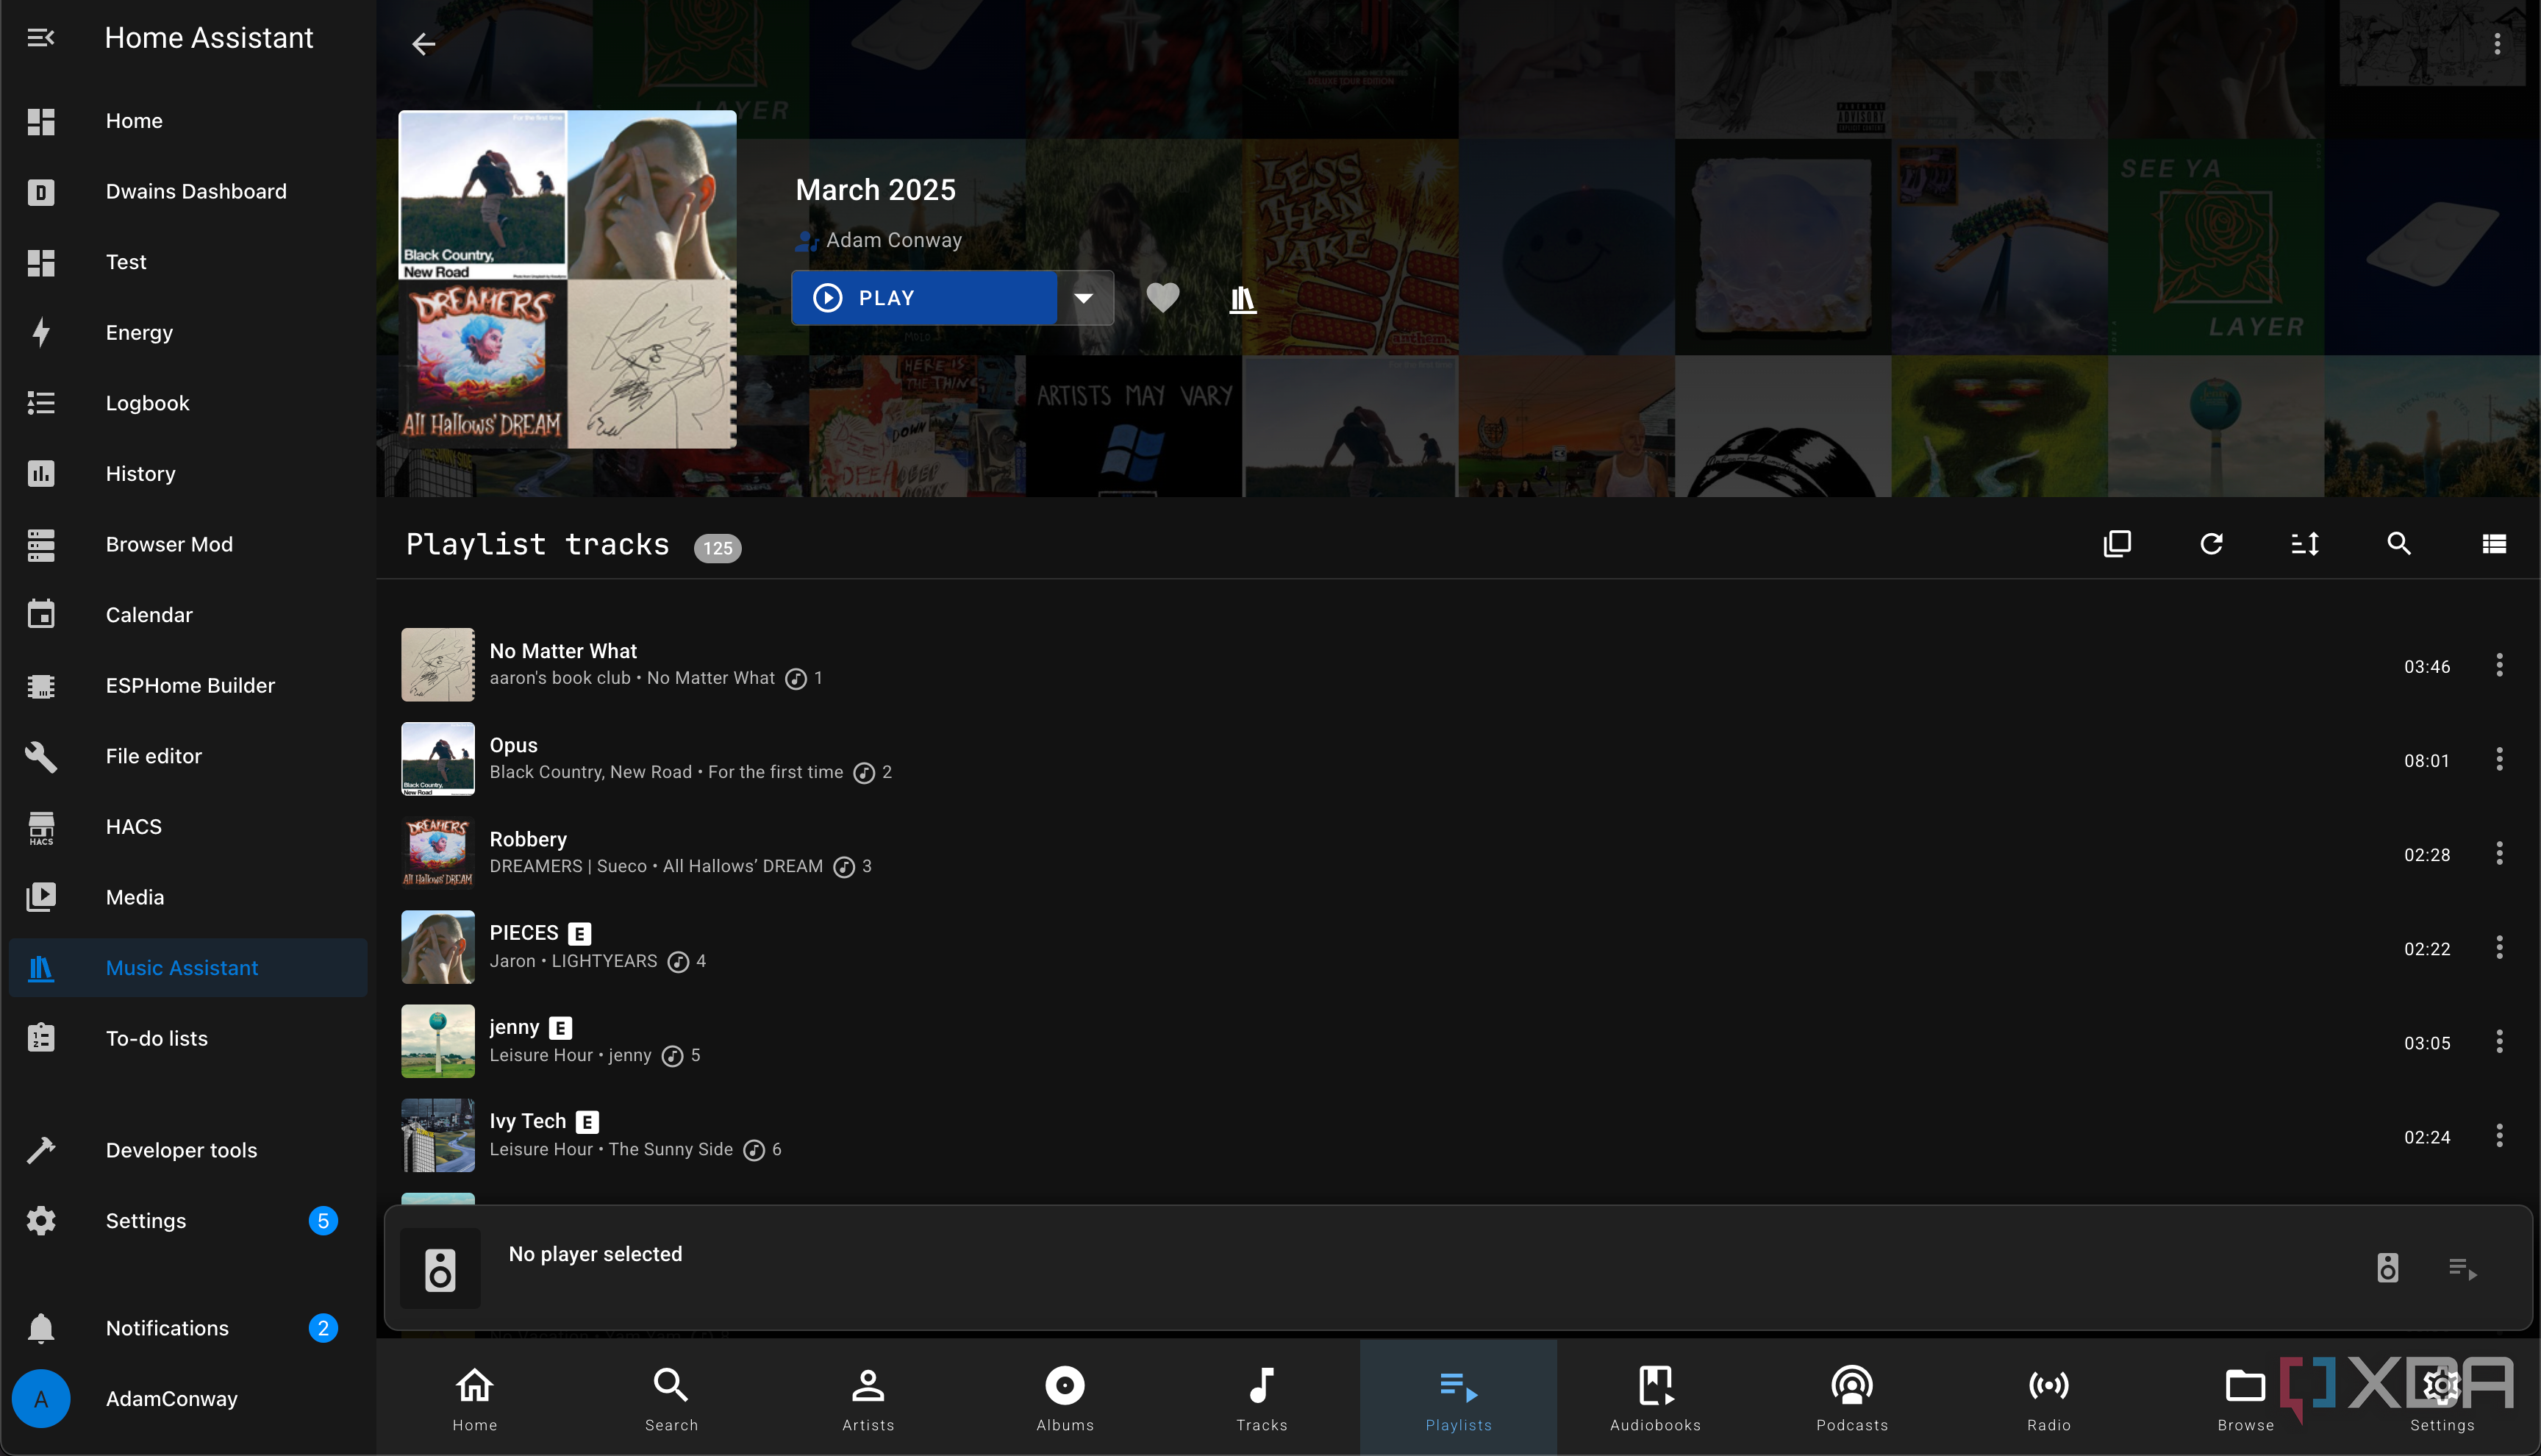Open the History panel
Screen dimensions: 2541x1456
188,474
